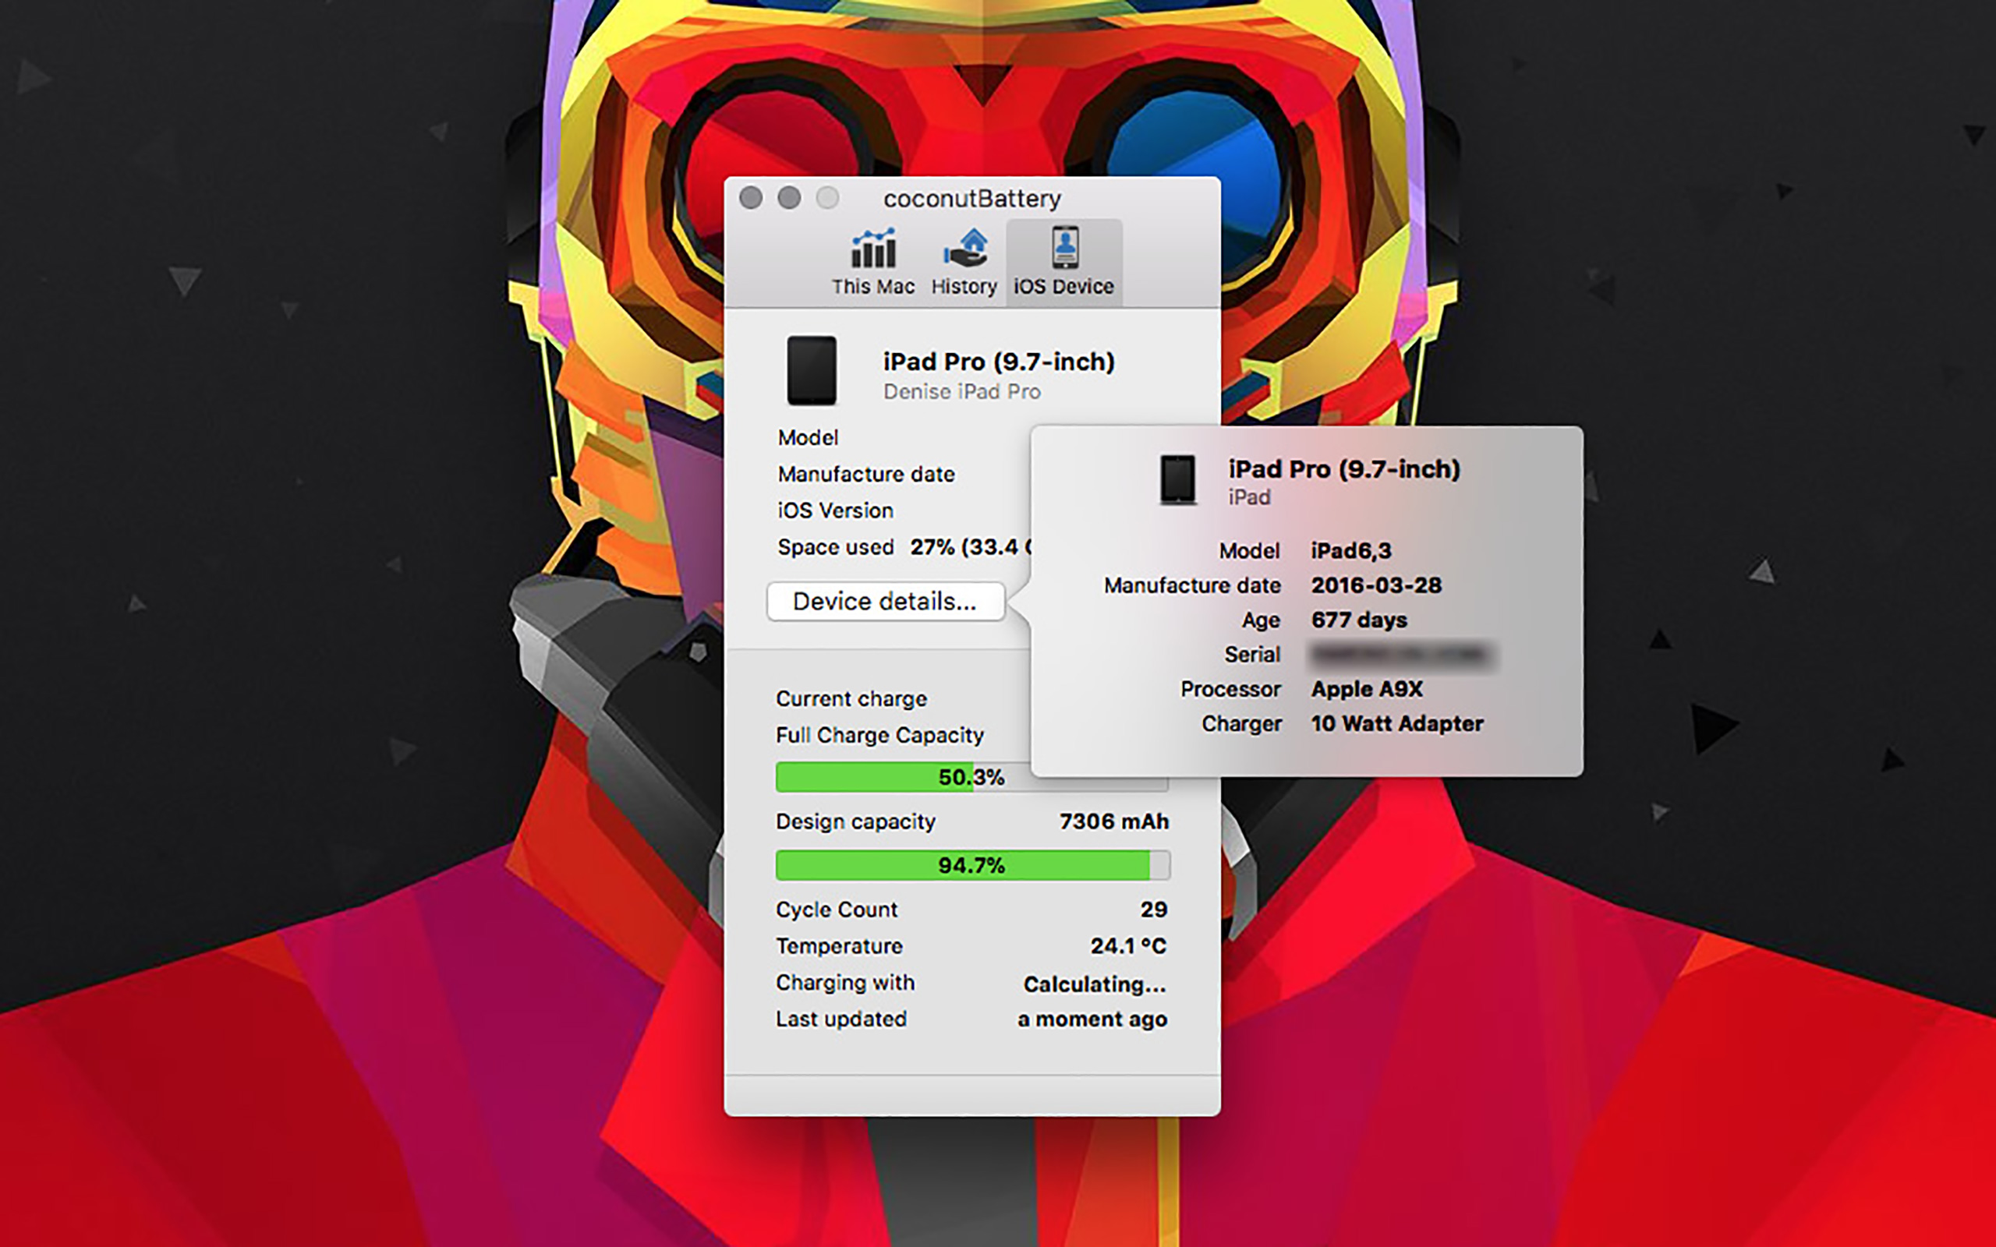The height and width of the screenshot is (1247, 1996).
Task: Click the "Model" label in main window
Action: coord(808,438)
